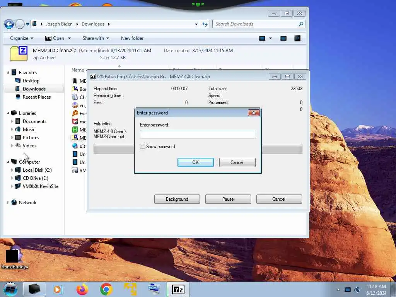The image size is (396, 297).
Task: Open Recent Places
Action: 37,97
